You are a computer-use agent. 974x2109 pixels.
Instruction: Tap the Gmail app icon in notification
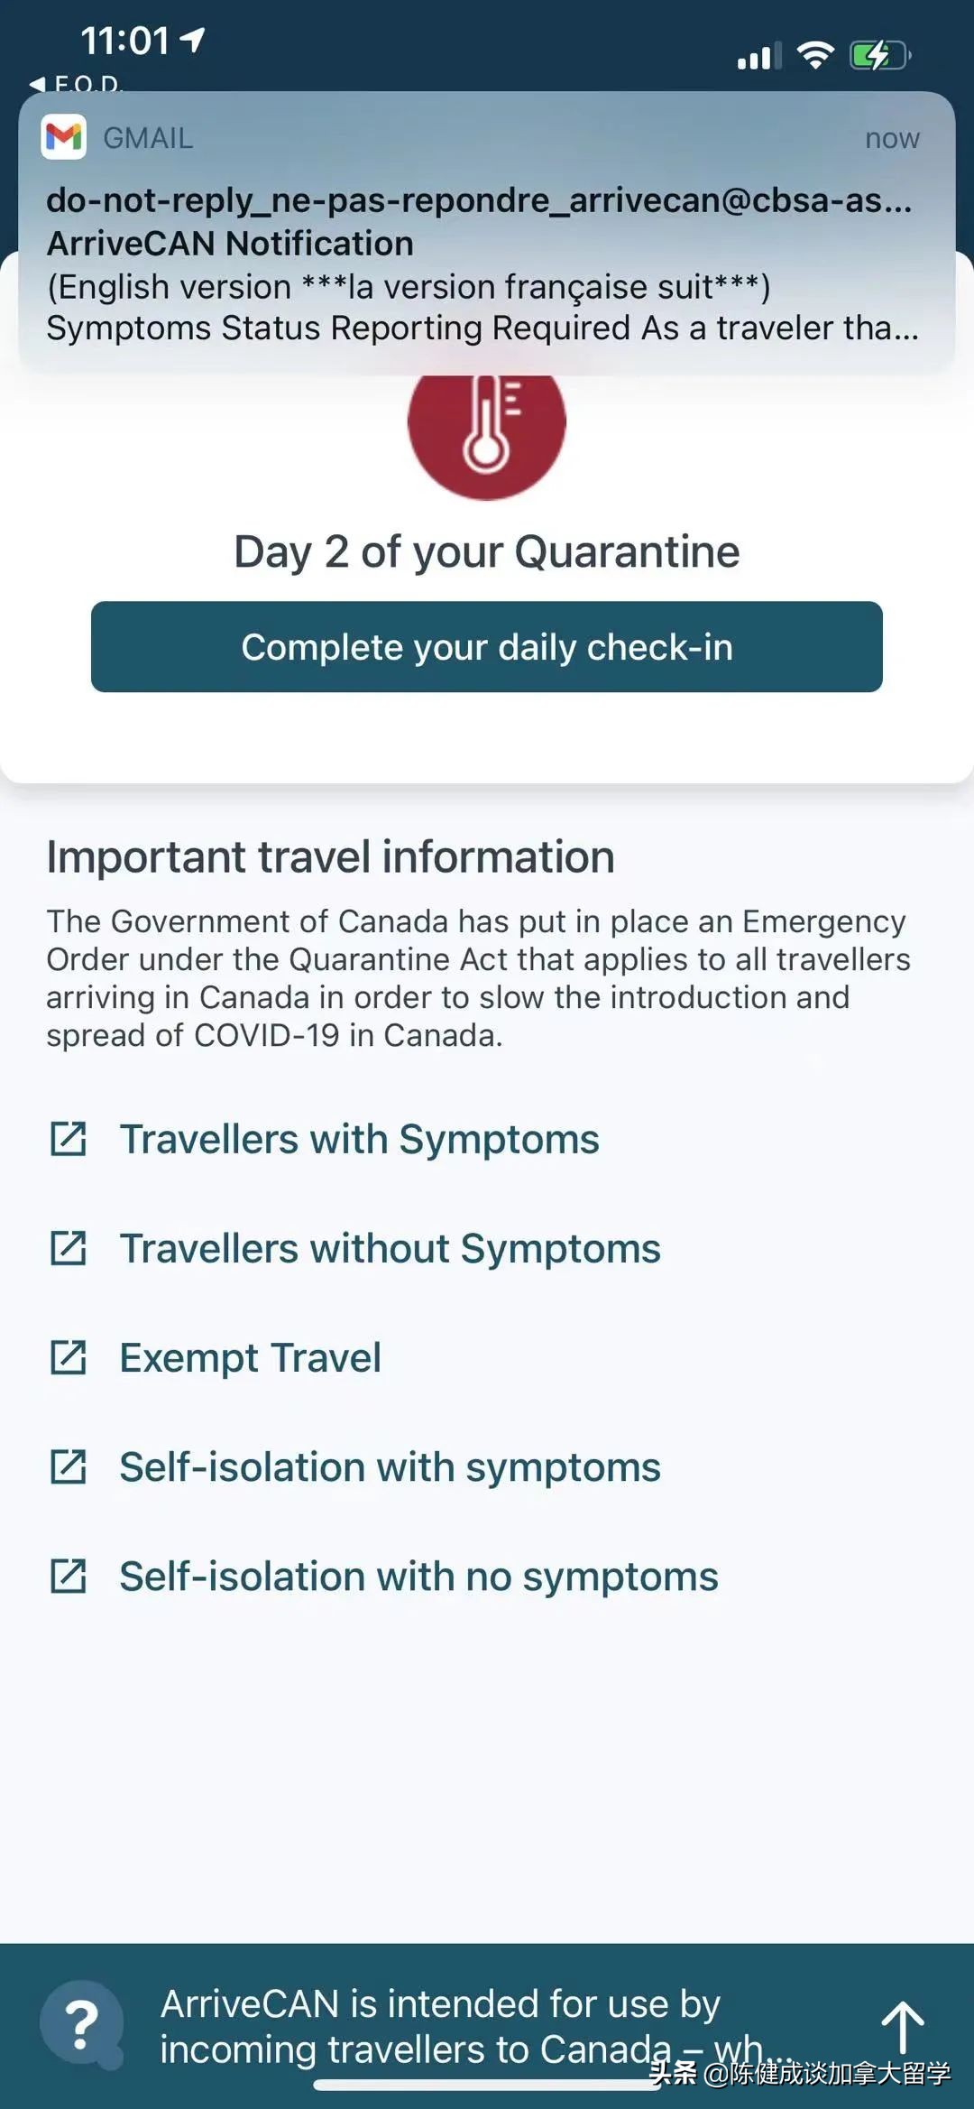[x=64, y=137]
